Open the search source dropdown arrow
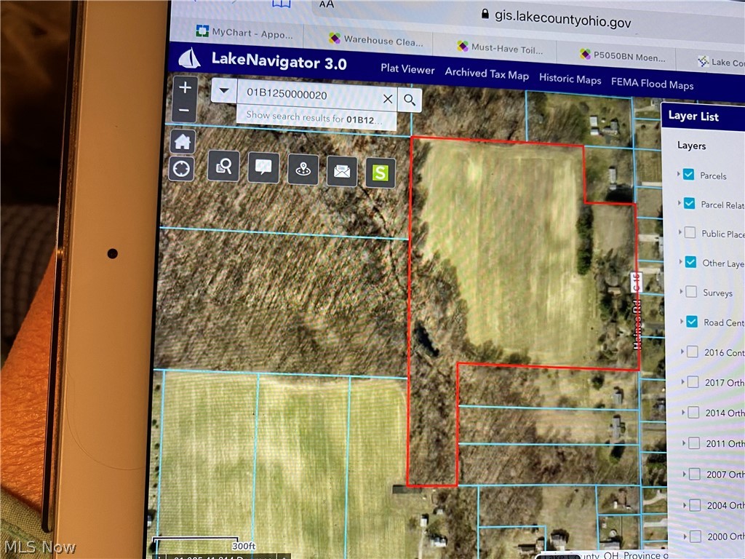Screen dimensions: 745x559 point(224,90)
